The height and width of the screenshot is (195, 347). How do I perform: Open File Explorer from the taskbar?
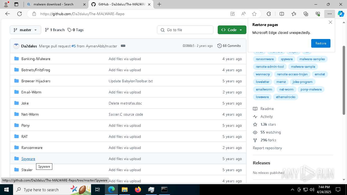tap(125, 190)
